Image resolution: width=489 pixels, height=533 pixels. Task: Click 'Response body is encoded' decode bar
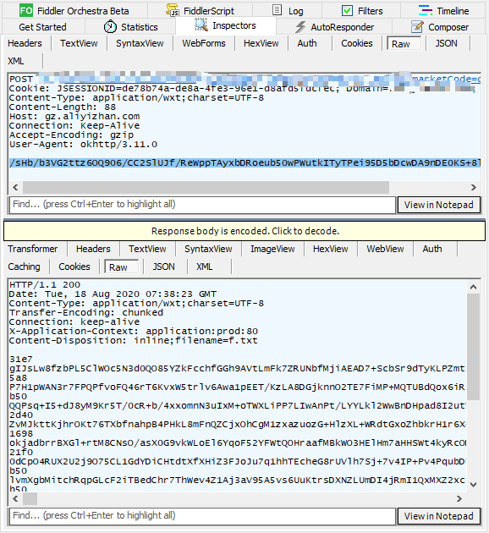click(x=244, y=231)
